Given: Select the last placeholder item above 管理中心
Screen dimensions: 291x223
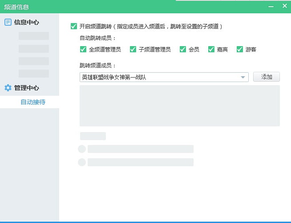Looking at the screenshot, I should [34, 74].
